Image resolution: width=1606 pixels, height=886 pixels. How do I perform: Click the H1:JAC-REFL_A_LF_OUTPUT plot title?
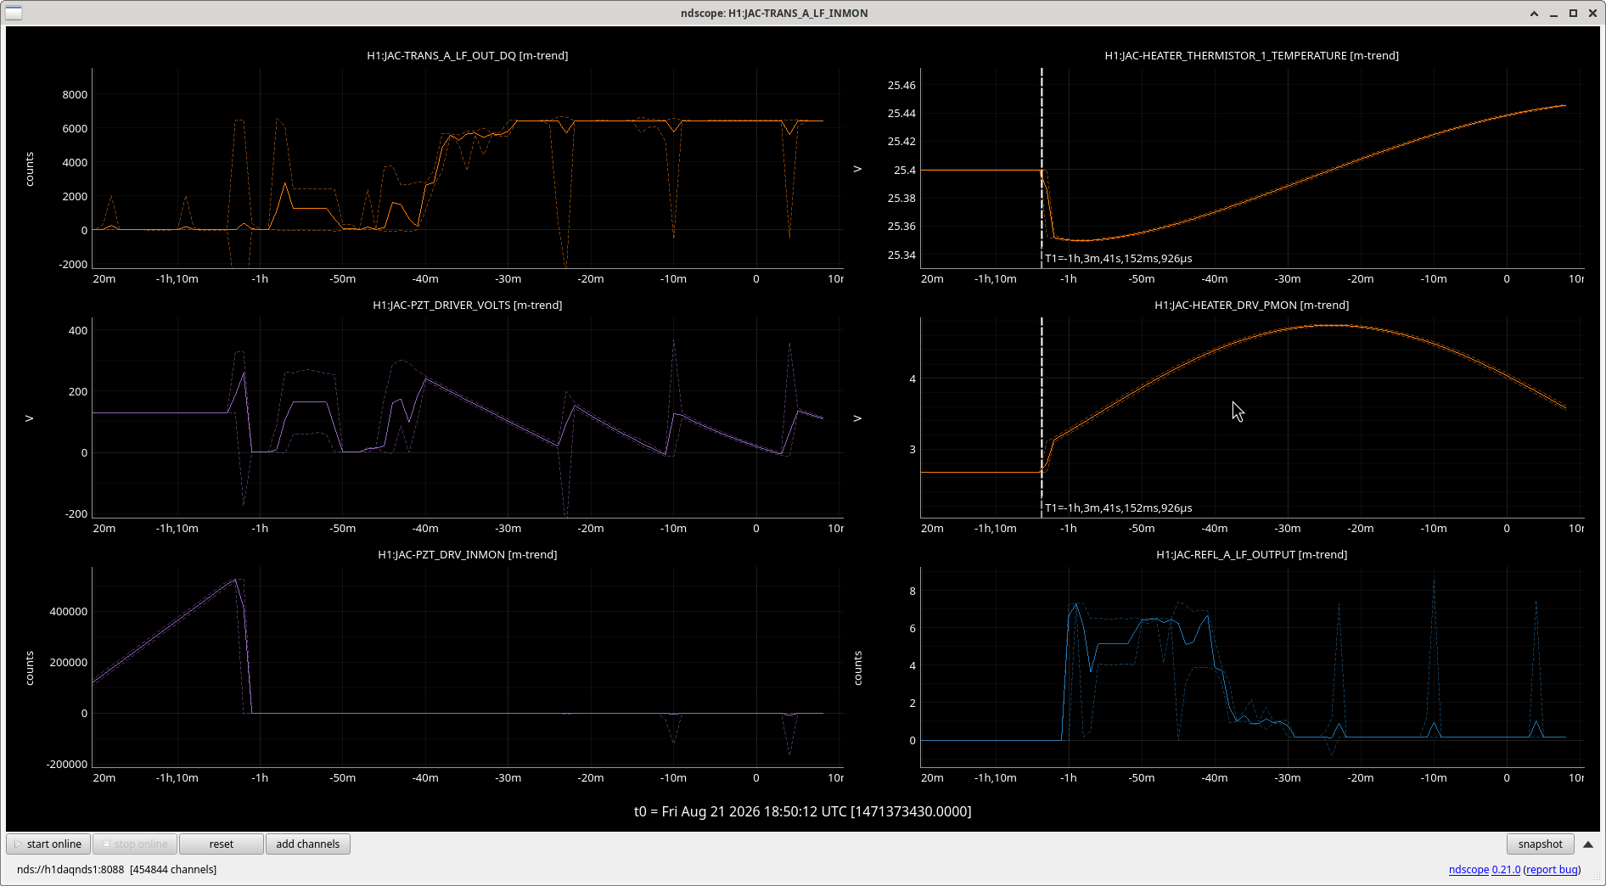pos(1252,555)
